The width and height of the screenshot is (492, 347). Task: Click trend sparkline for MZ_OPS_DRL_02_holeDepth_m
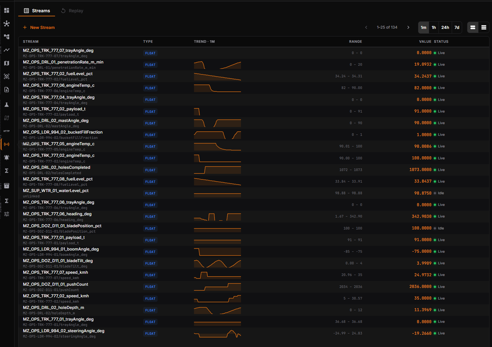click(217, 310)
